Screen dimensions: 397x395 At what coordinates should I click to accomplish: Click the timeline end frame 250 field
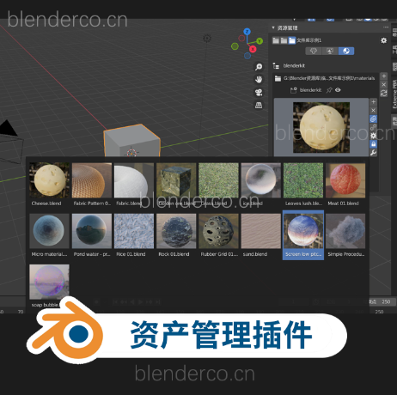(383, 301)
